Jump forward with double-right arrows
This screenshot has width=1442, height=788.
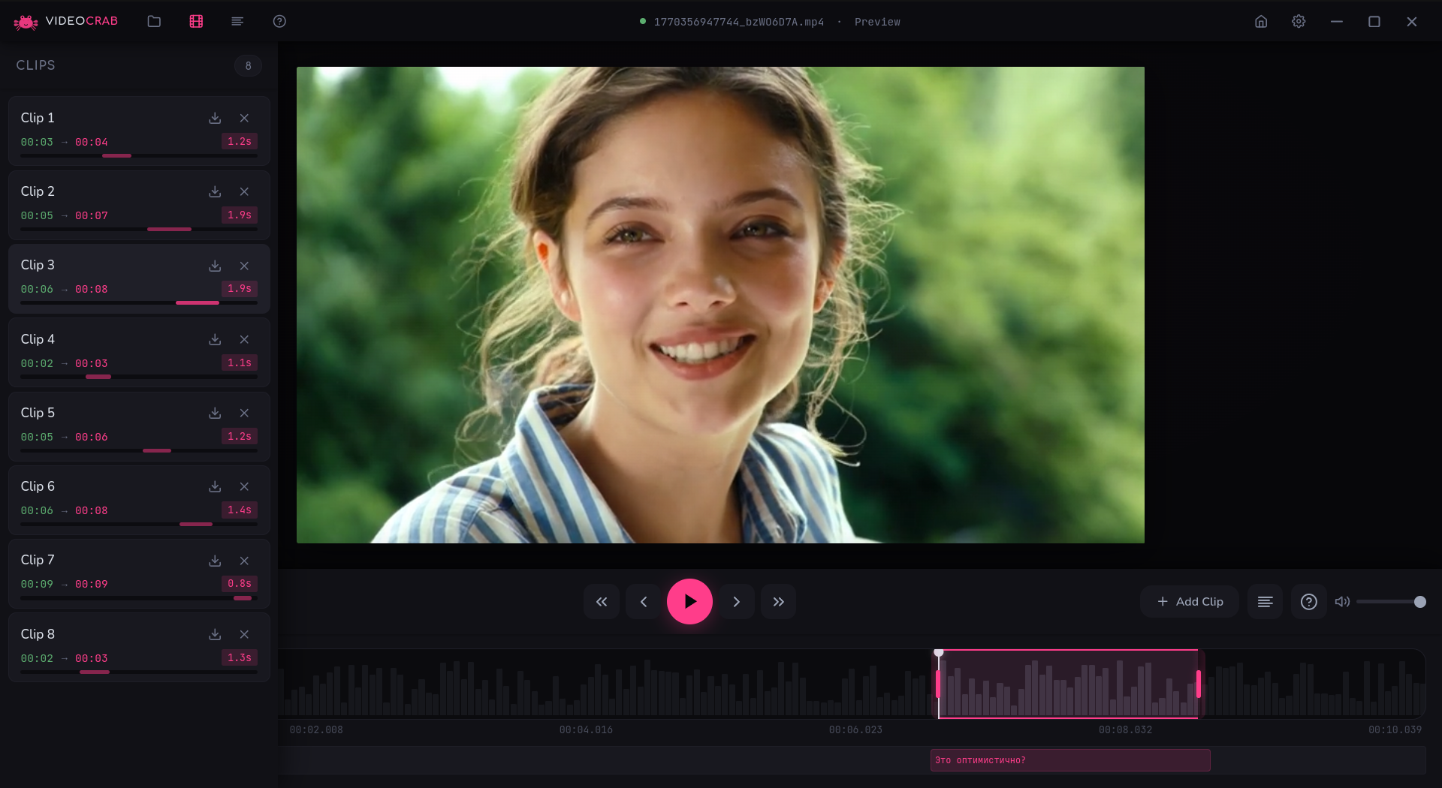pos(778,602)
